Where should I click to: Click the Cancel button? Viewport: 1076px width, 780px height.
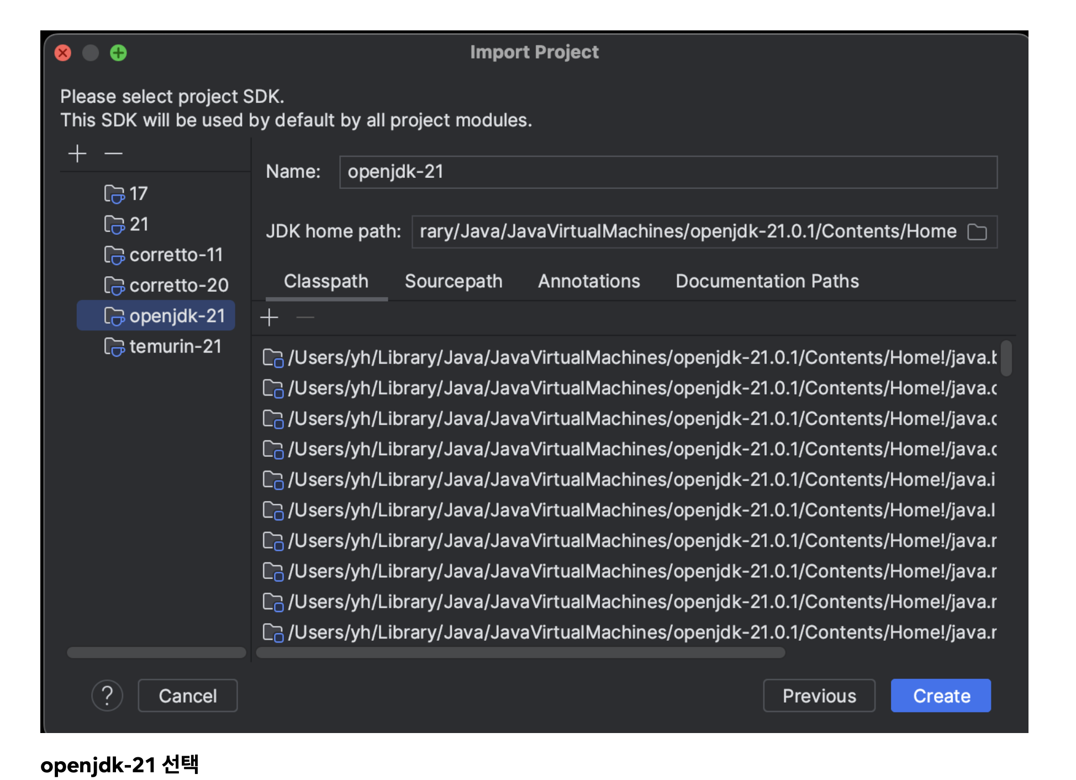[188, 695]
